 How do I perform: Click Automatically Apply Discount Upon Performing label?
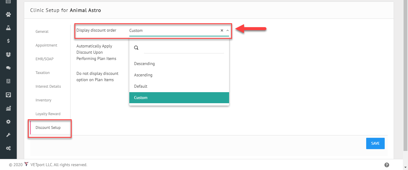tap(96, 52)
